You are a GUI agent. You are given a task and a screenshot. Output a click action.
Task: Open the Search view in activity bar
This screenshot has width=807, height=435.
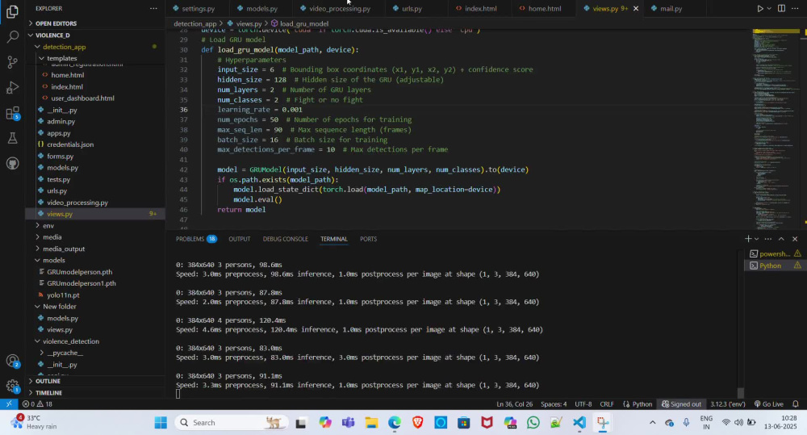pos(12,36)
